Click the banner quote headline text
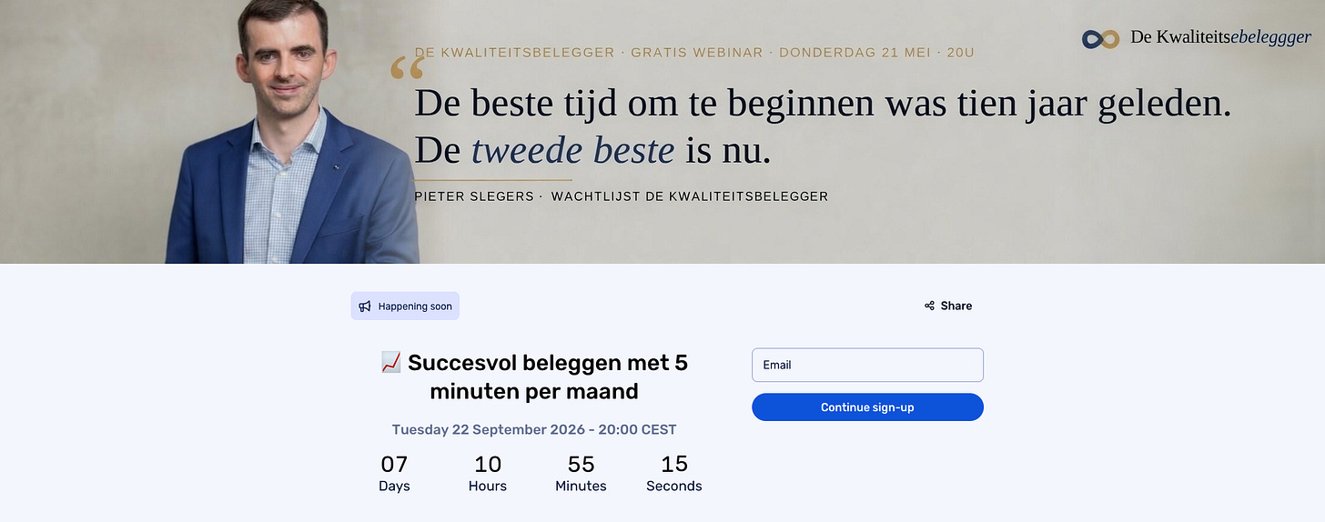The width and height of the screenshot is (1325, 522). click(823, 126)
